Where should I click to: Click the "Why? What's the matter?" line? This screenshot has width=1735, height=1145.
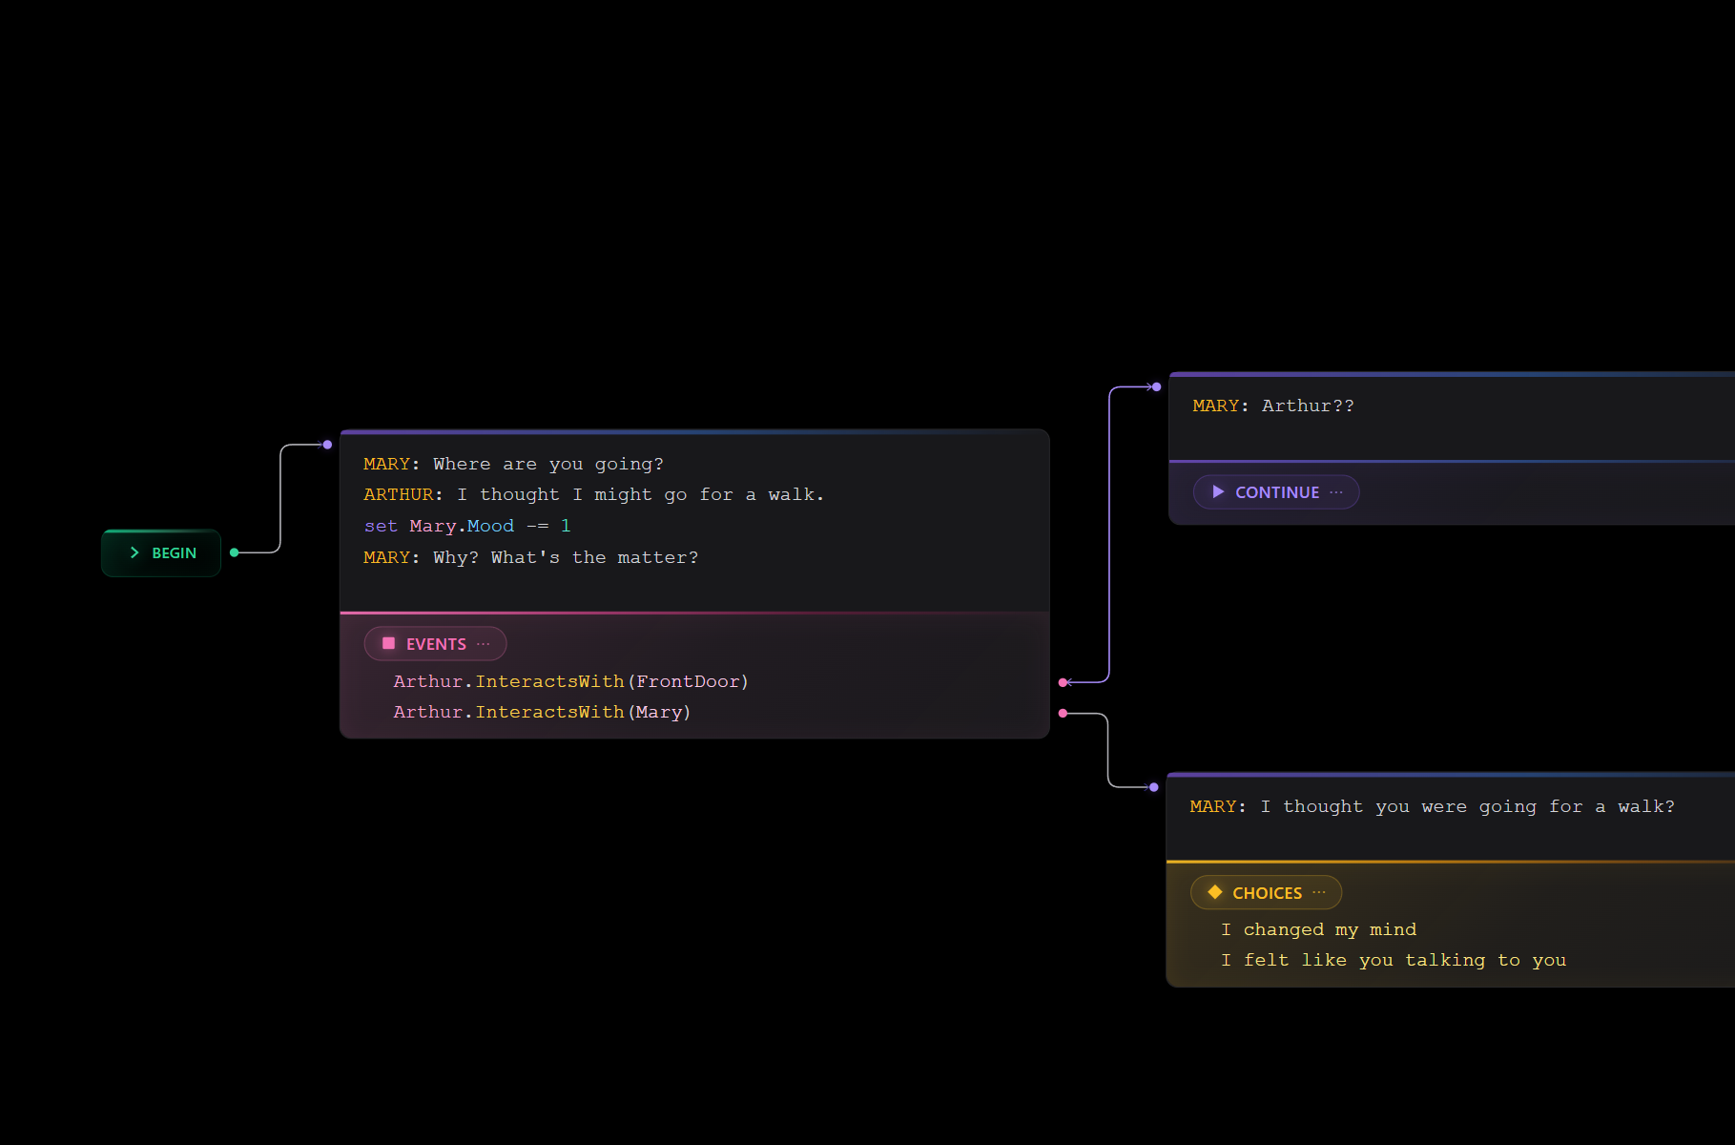click(x=530, y=557)
